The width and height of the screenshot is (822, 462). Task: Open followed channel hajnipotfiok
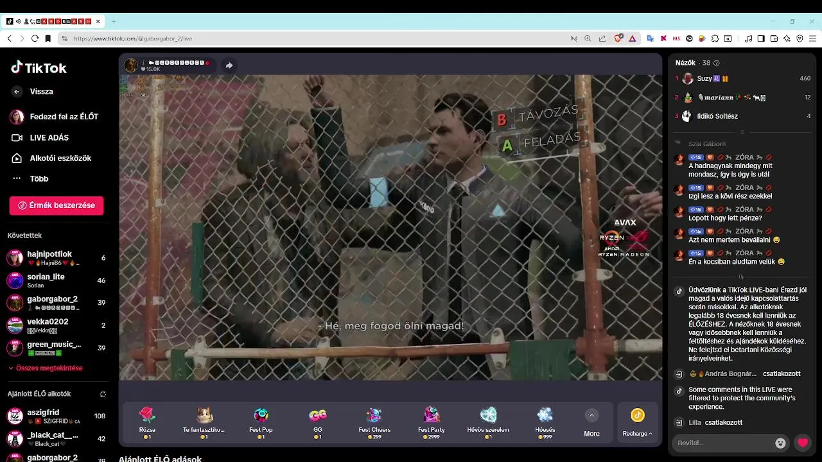[x=57, y=258]
